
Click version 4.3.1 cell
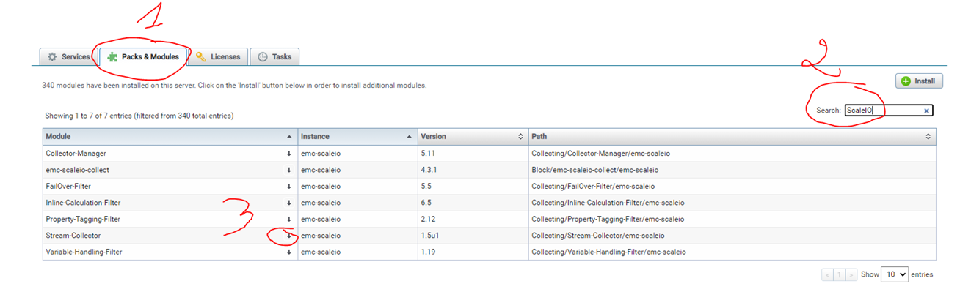[473, 170]
